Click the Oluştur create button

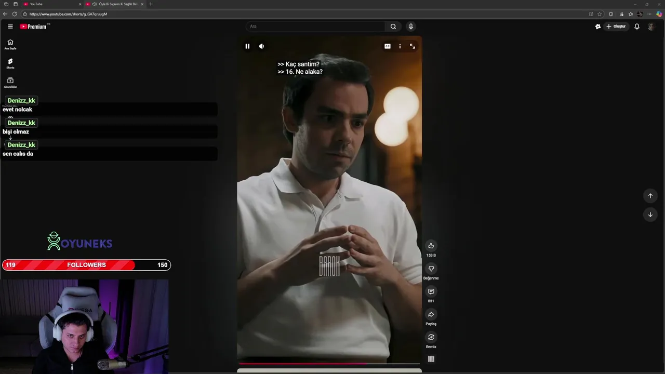click(616, 26)
